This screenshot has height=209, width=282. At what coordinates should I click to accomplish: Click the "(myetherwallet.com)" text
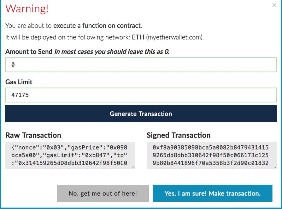click(175, 37)
